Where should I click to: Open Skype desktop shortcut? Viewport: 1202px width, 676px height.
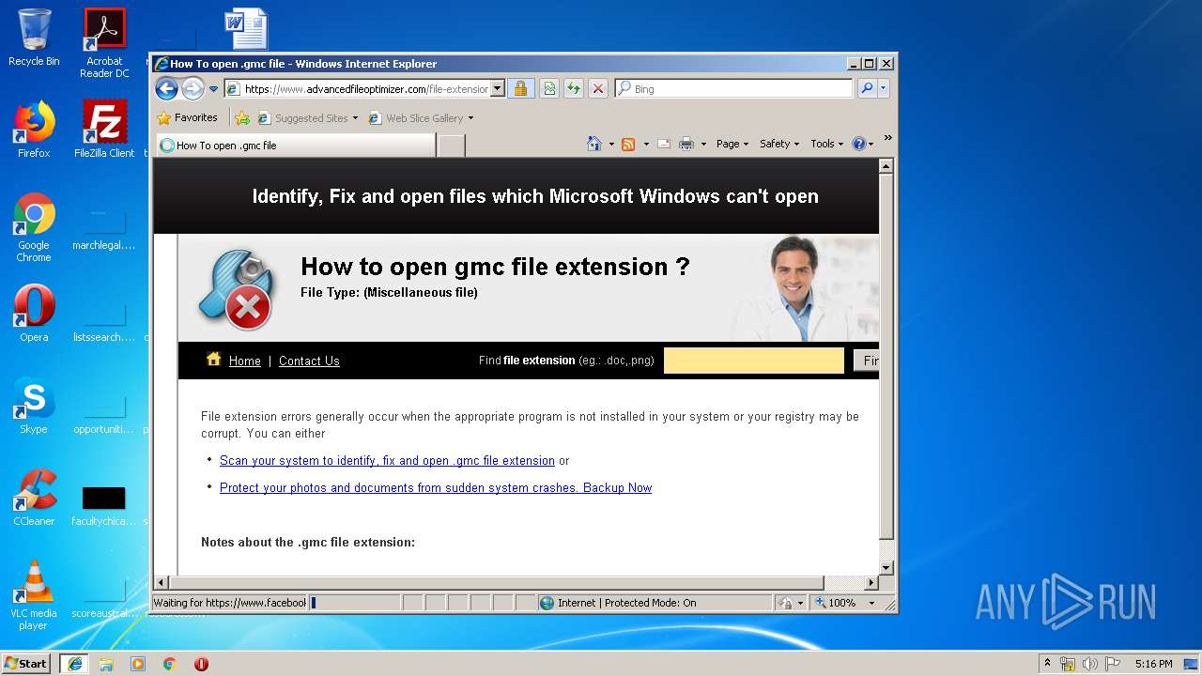click(x=34, y=407)
